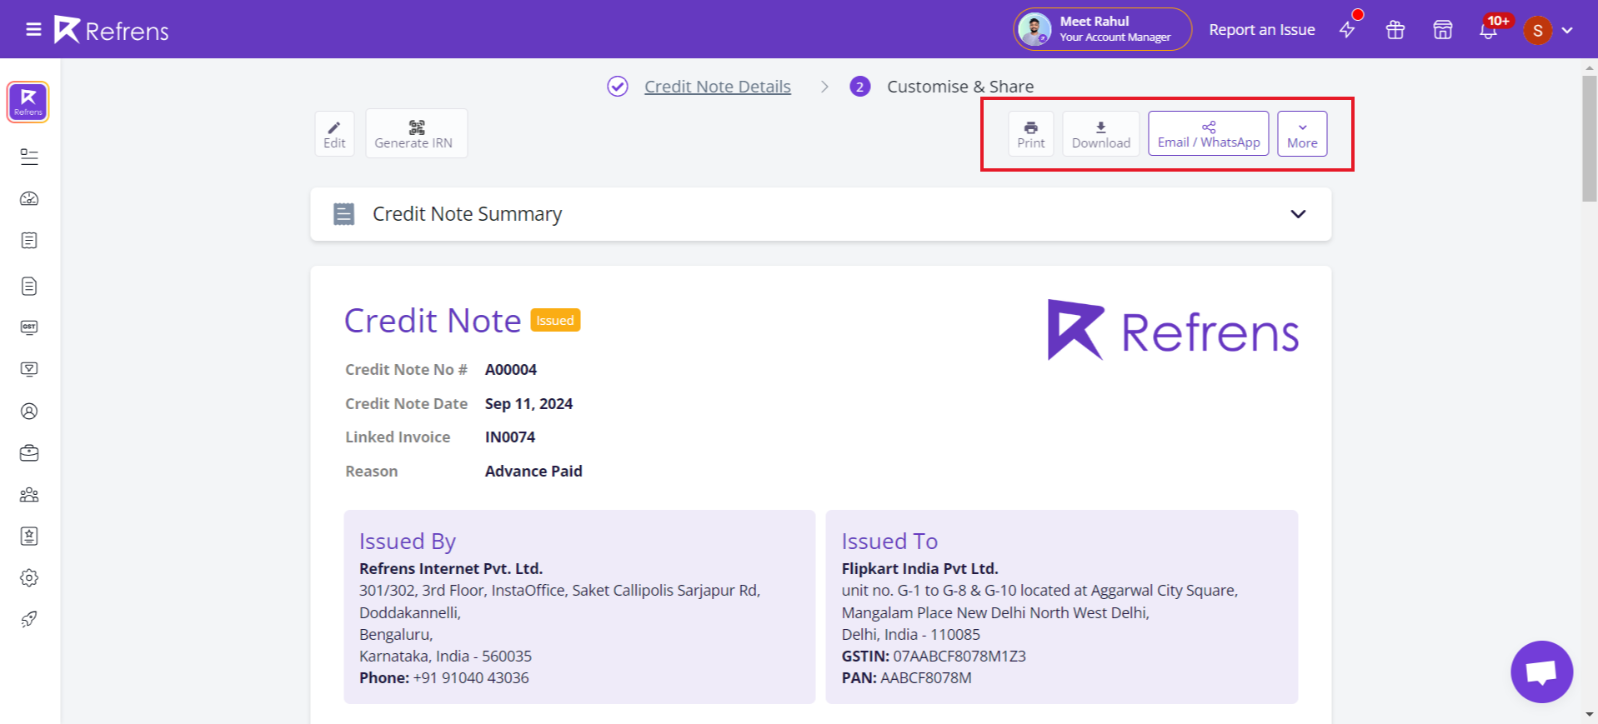
Task: Select the Customise & Share step
Action: tap(960, 87)
